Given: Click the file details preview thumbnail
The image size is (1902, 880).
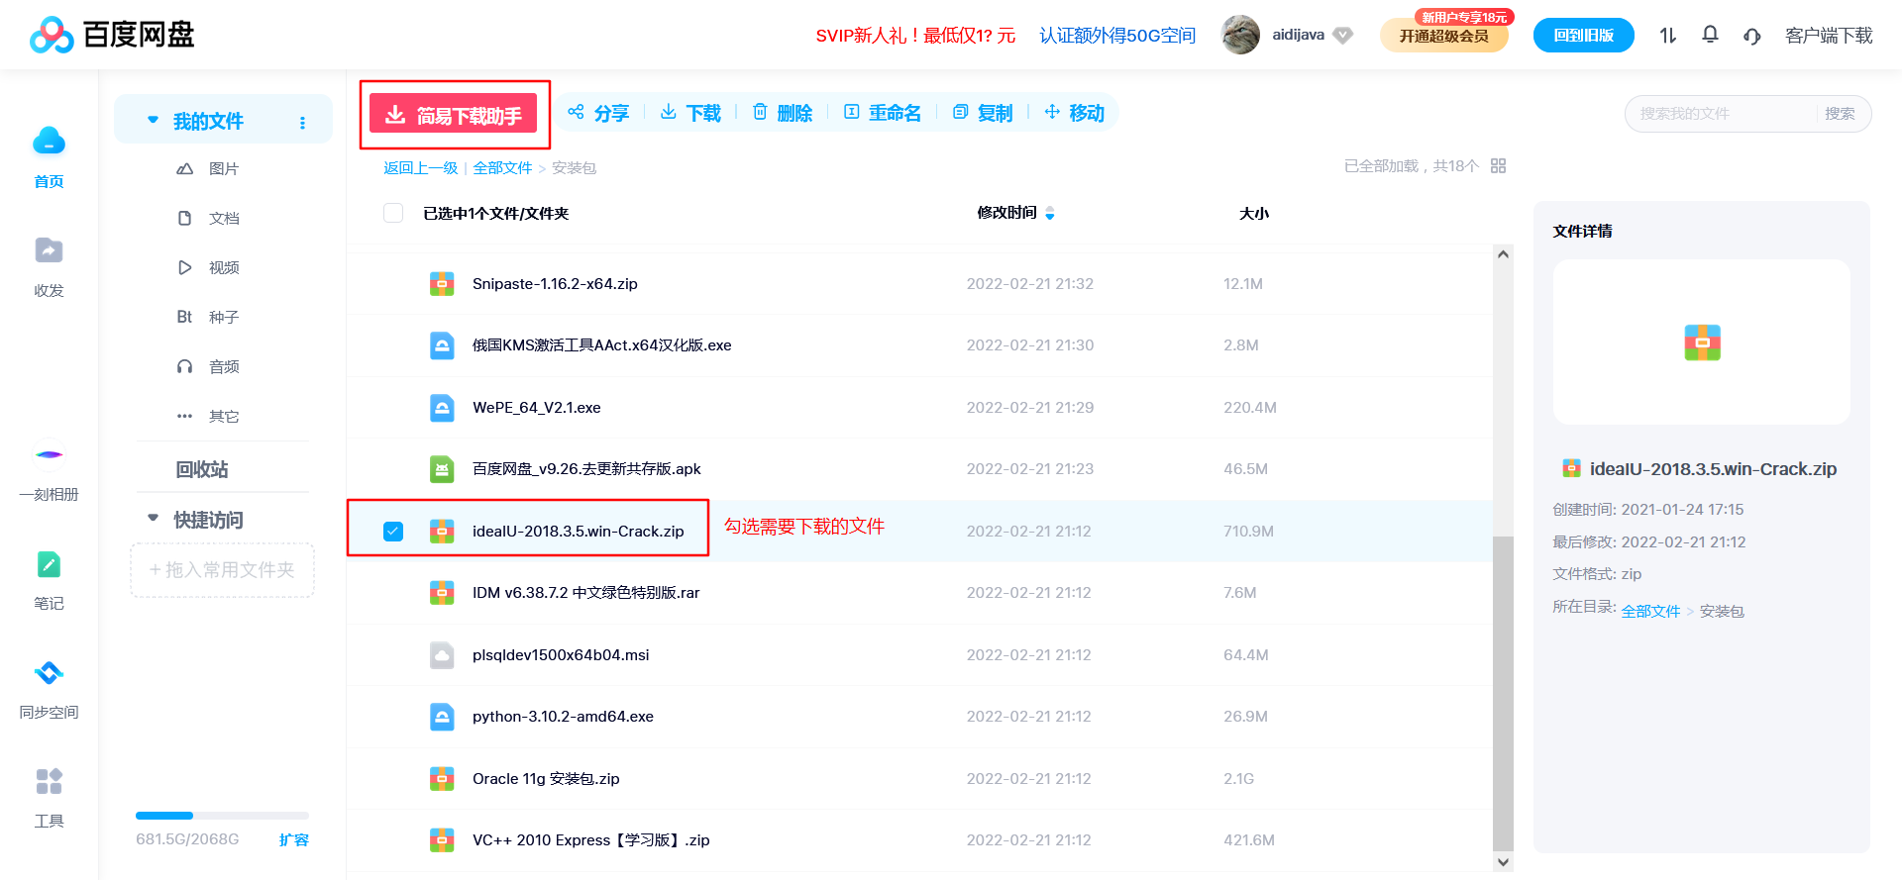Looking at the screenshot, I should [1702, 342].
